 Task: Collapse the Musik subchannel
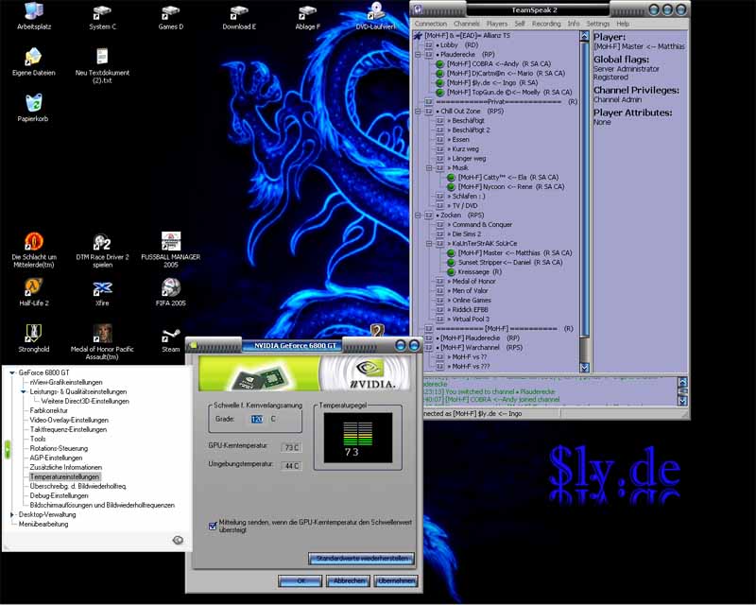[429, 168]
